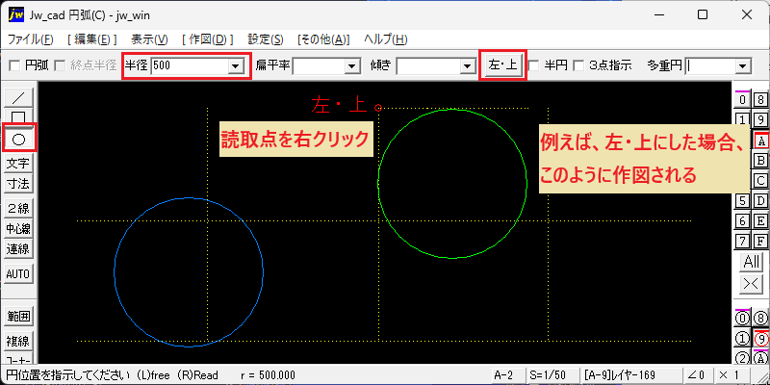Open the [編集(E)] menu
Screen dimensions: 770x385
(91, 39)
